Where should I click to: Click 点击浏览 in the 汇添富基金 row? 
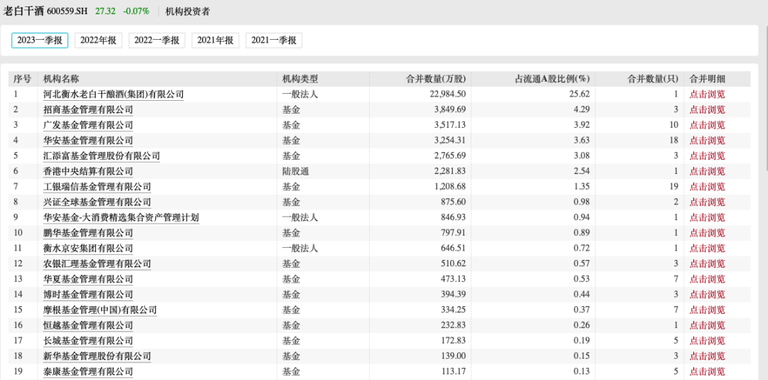tap(708, 156)
